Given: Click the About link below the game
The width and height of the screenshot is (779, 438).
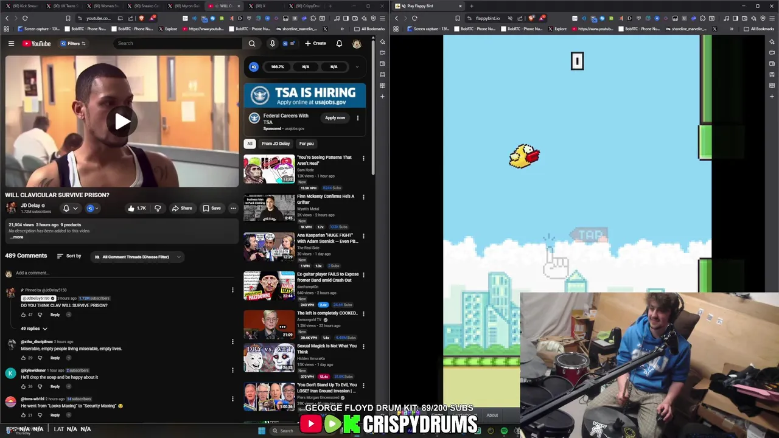Looking at the screenshot, I should 492,415.
